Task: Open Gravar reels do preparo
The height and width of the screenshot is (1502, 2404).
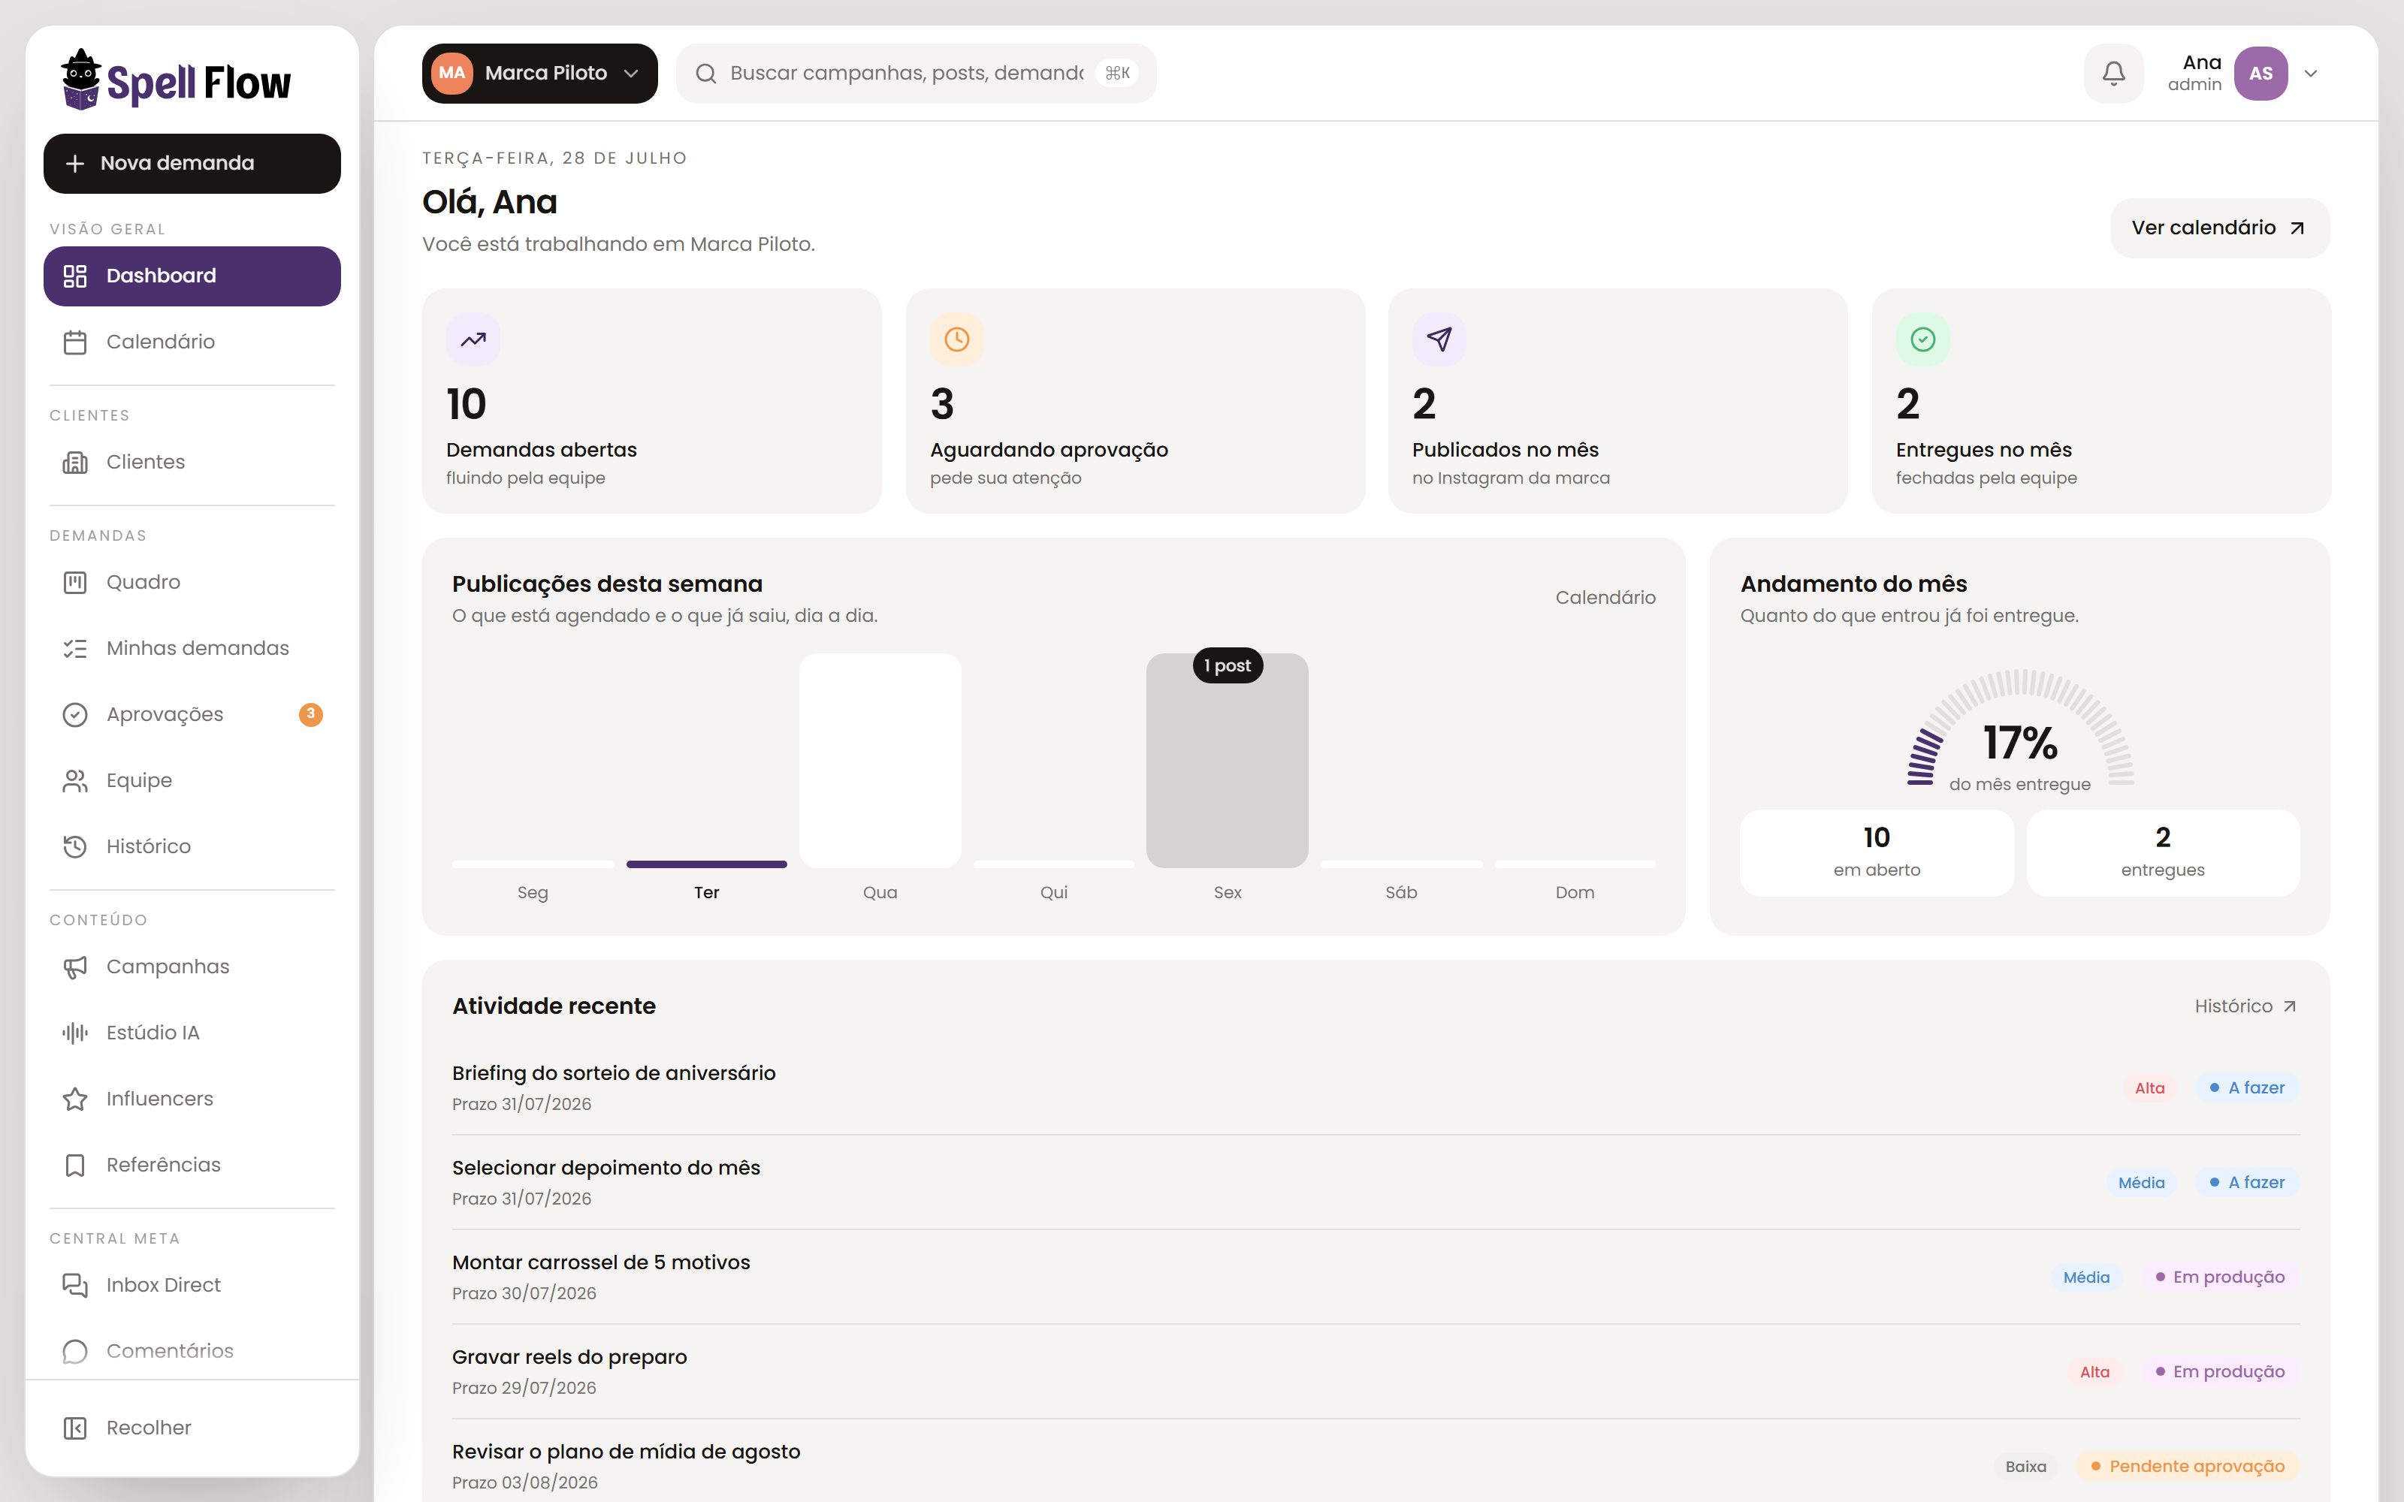Action: click(x=1376, y=1372)
